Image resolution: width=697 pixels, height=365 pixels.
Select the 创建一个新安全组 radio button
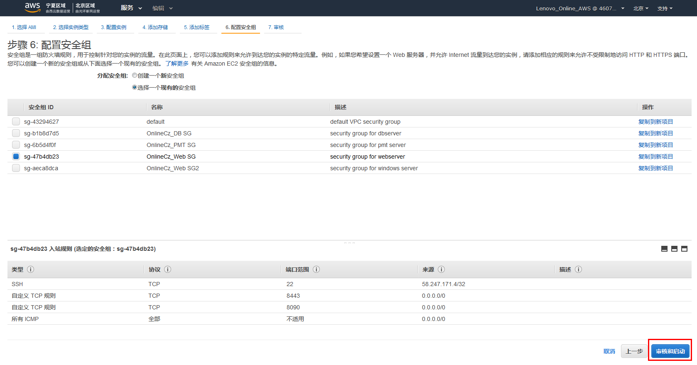click(134, 76)
